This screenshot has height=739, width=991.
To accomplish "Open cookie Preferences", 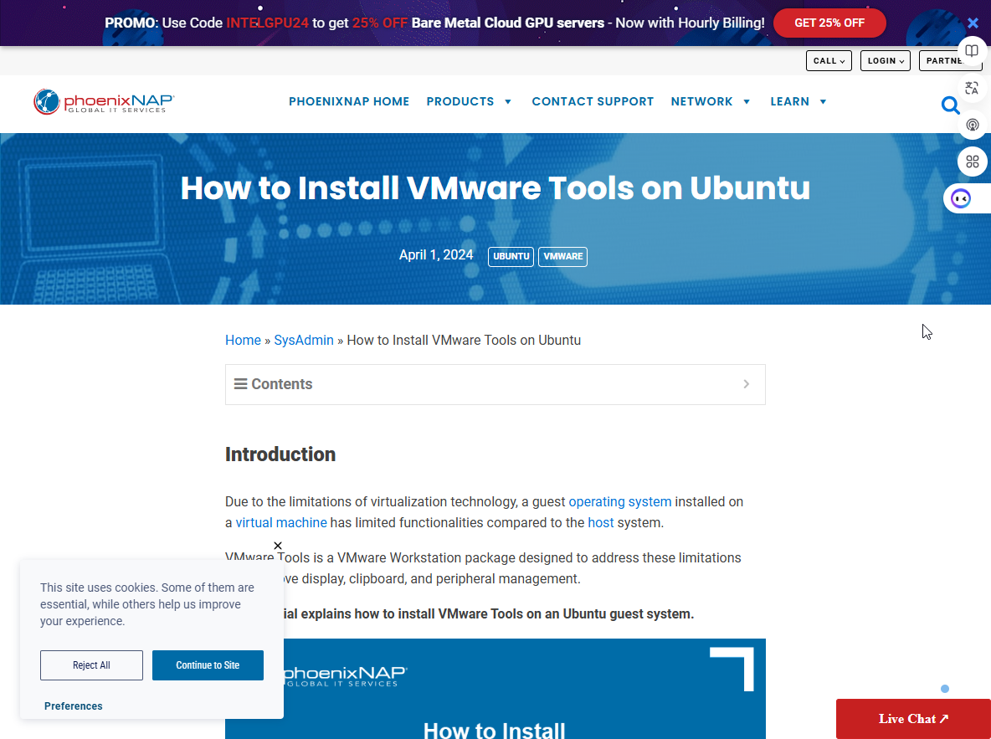I will pyautogui.click(x=74, y=706).
